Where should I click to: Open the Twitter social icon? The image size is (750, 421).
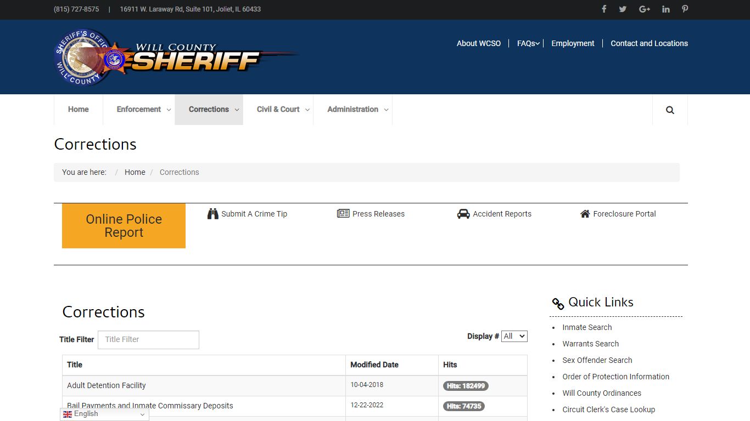point(623,9)
